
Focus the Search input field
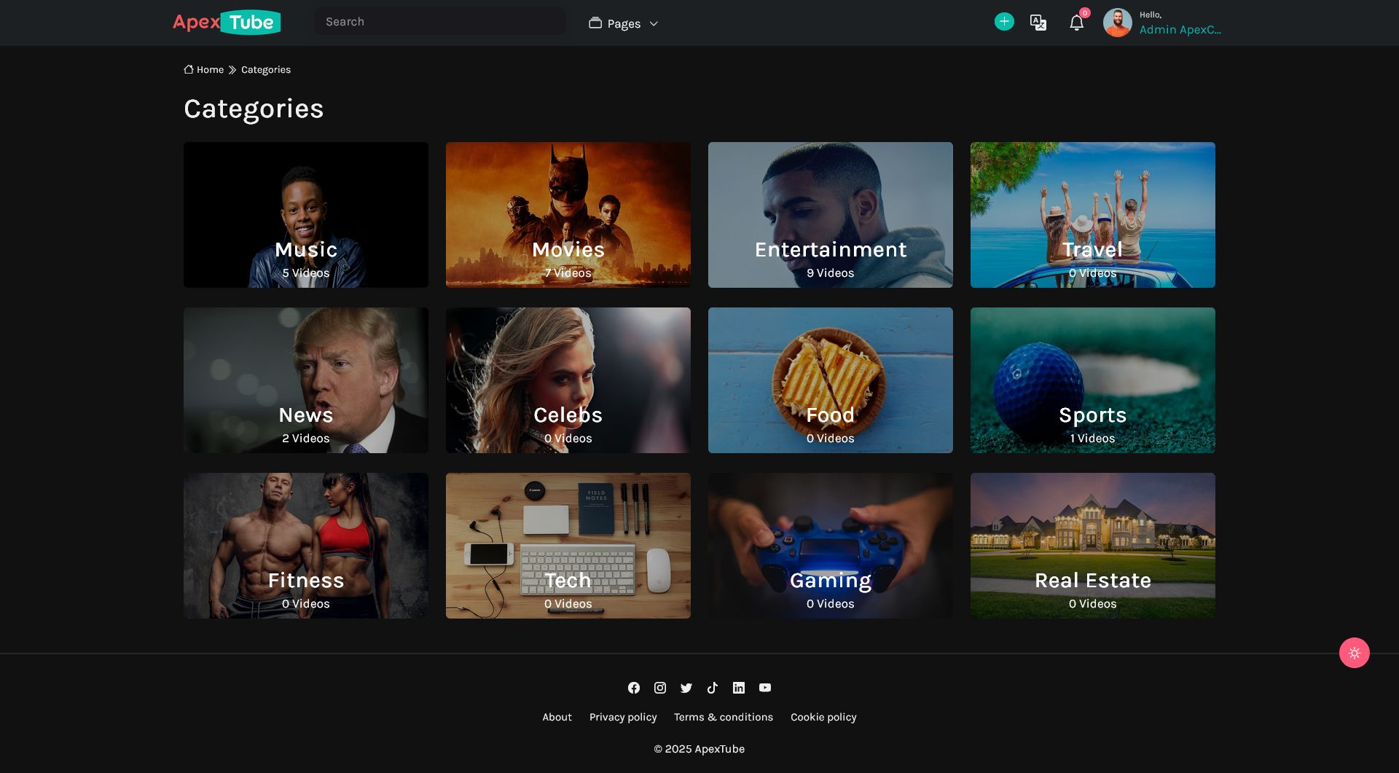point(440,22)
